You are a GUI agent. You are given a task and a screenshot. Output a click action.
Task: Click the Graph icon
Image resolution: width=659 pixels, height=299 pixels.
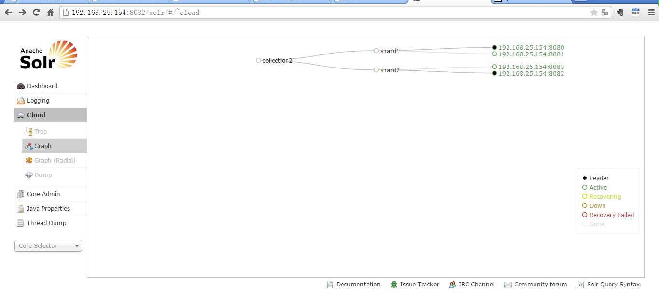pyautogui.click(x=29, y=146)
